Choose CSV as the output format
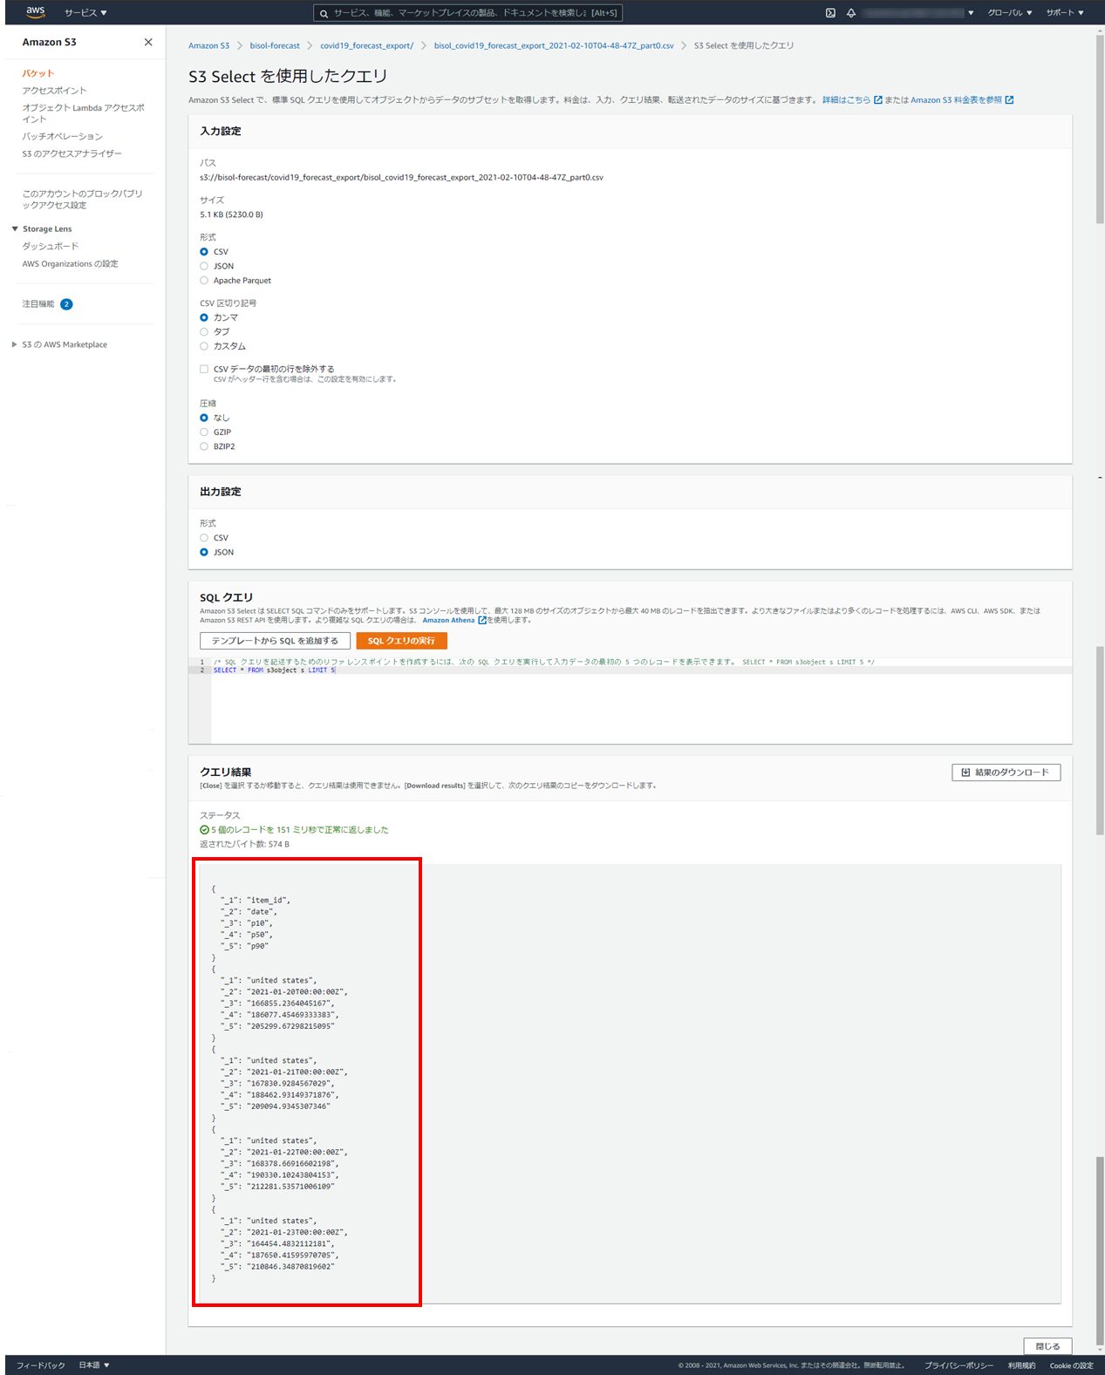This screenshot has height=1375, width=1105. (204, 538)
